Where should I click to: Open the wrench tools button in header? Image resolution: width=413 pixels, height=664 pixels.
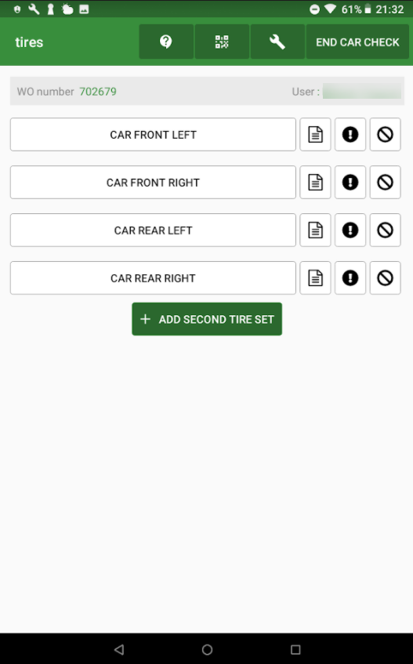[x=277, y=42]
